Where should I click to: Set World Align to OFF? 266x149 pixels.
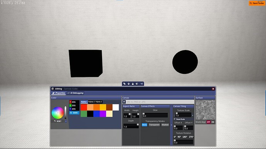209,122
